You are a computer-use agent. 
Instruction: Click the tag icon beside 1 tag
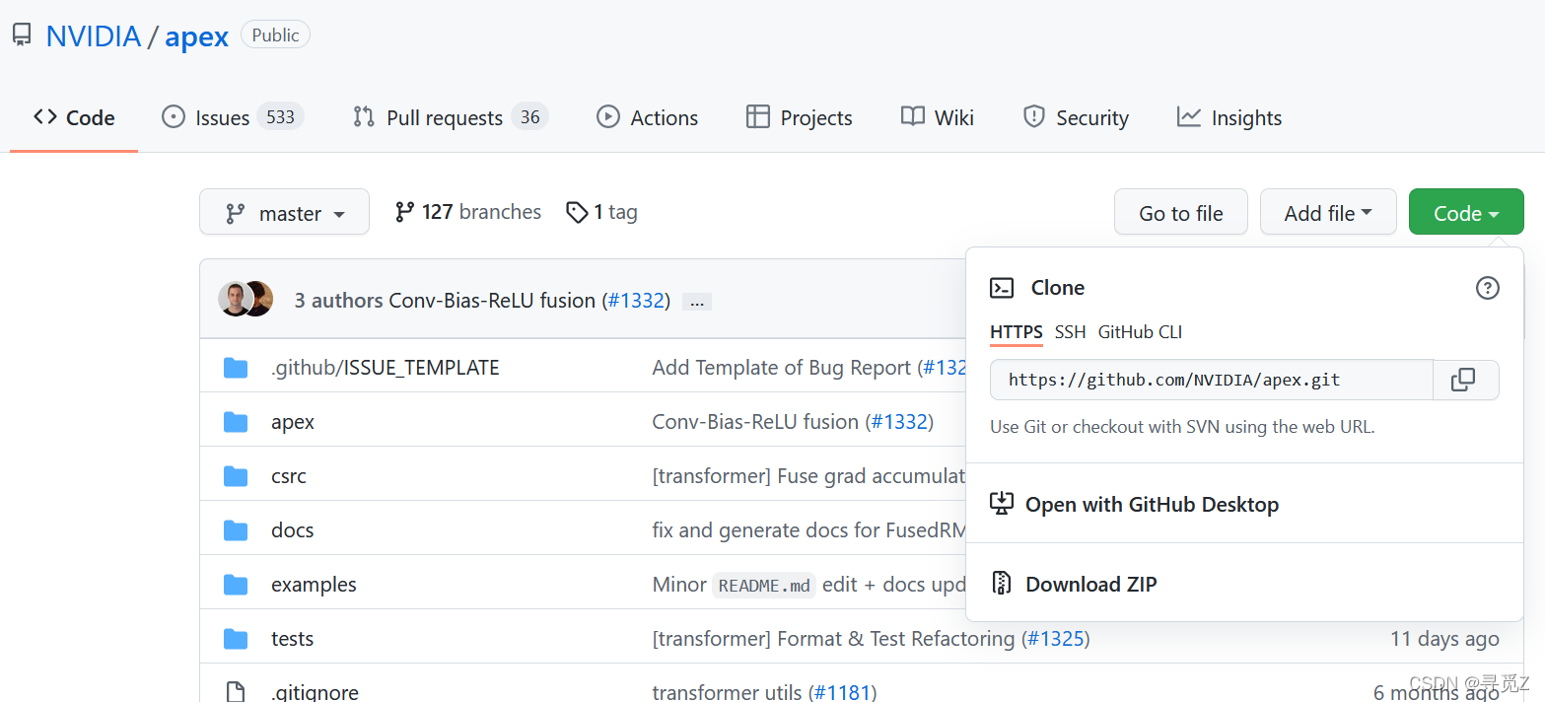pos(577,212)
